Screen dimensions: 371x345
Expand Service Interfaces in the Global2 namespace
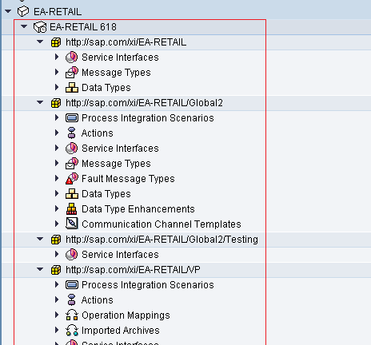pyautogui.click(x=57, y=148)
